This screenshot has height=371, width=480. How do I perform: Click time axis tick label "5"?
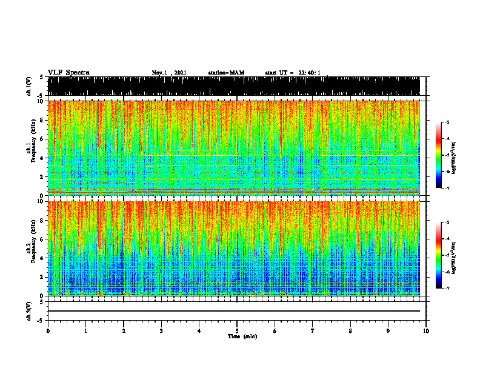[237, 331]
